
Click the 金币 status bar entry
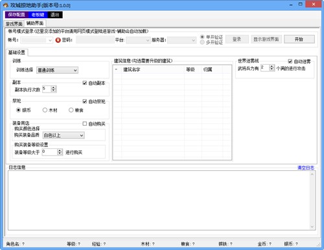(264, 244)
